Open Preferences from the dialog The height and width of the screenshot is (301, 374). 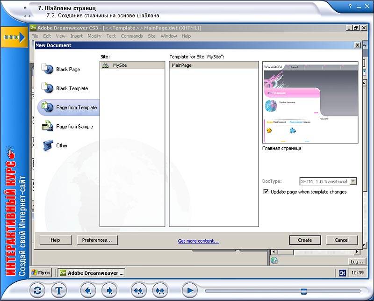[97, 240]
